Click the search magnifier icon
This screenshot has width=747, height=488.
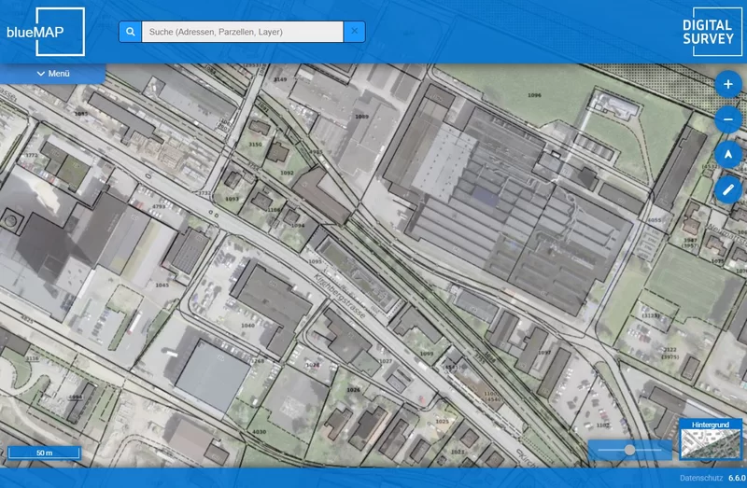click(x=130, y=32)
